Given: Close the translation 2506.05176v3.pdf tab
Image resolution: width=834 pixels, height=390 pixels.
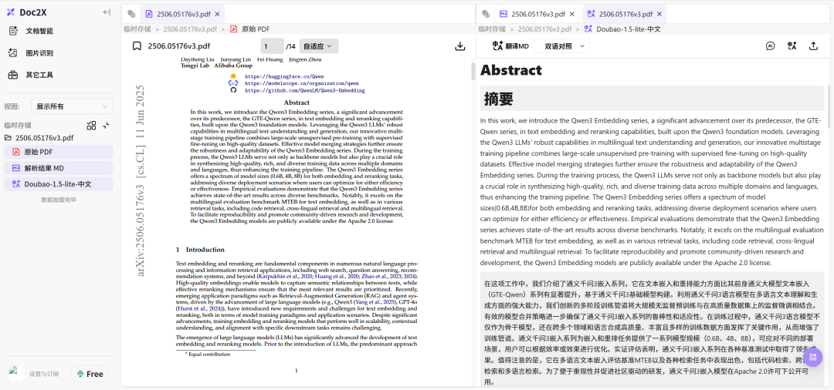Looking at the screenshot, I should [x=659, y=15].
